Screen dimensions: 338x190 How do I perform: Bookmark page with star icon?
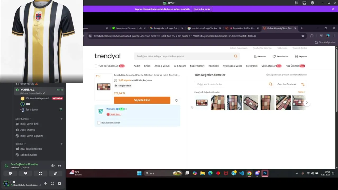(303, 36)
